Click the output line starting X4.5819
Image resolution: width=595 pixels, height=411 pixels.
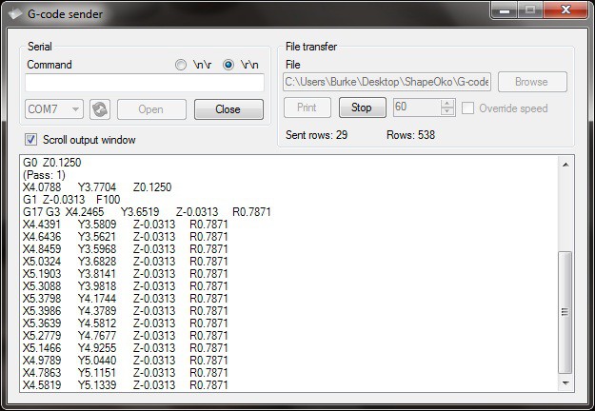(x=126, y=385)
